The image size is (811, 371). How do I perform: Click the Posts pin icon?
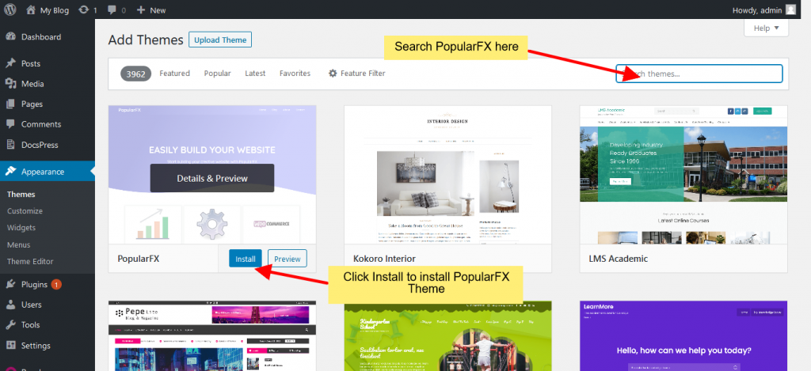pyautogui.click(x=10, y=63)
